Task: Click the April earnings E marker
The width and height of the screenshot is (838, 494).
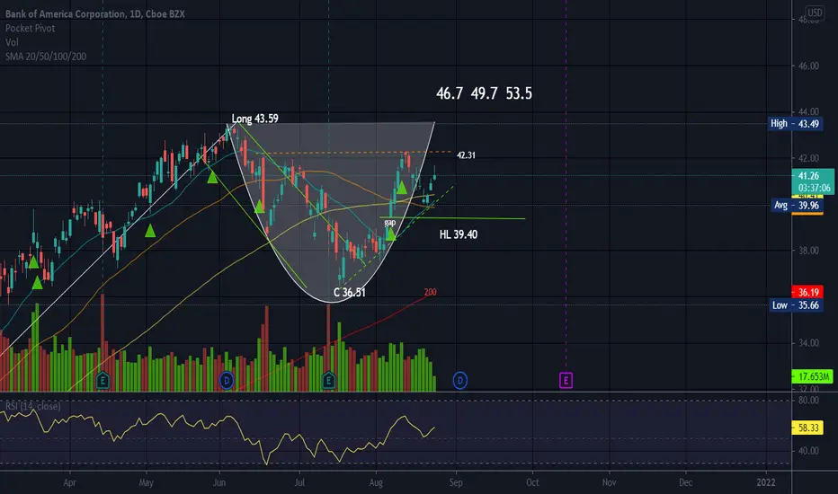Action: [x=103, y=380]
